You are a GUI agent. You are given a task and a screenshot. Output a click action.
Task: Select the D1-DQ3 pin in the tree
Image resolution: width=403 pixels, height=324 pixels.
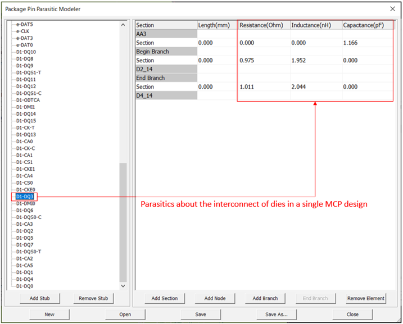[x=25, y=197]
